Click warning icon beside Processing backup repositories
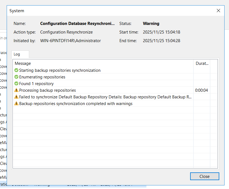229x189 pixels. [x=16, y=90]
